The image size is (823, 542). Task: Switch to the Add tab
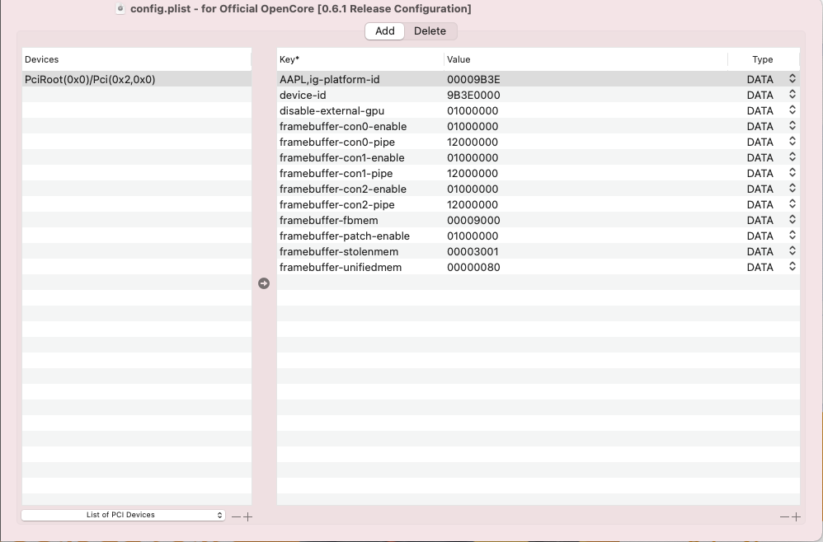point(385,31)
